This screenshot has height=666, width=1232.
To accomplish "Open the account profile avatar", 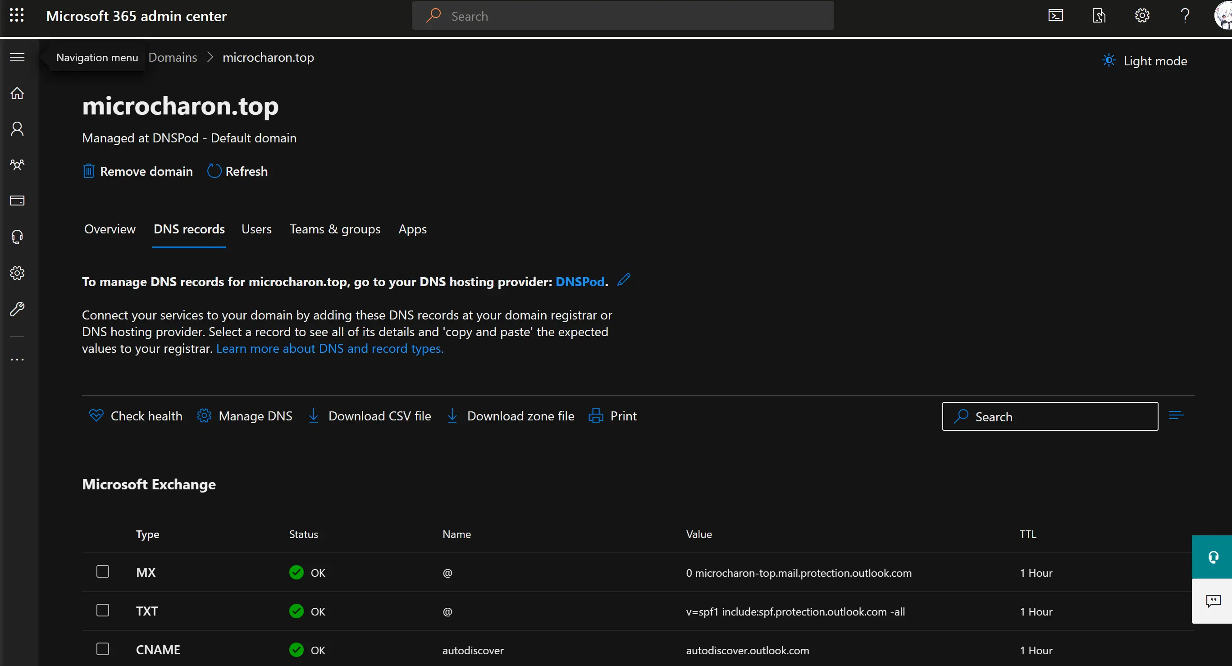I will [1223, 16].
